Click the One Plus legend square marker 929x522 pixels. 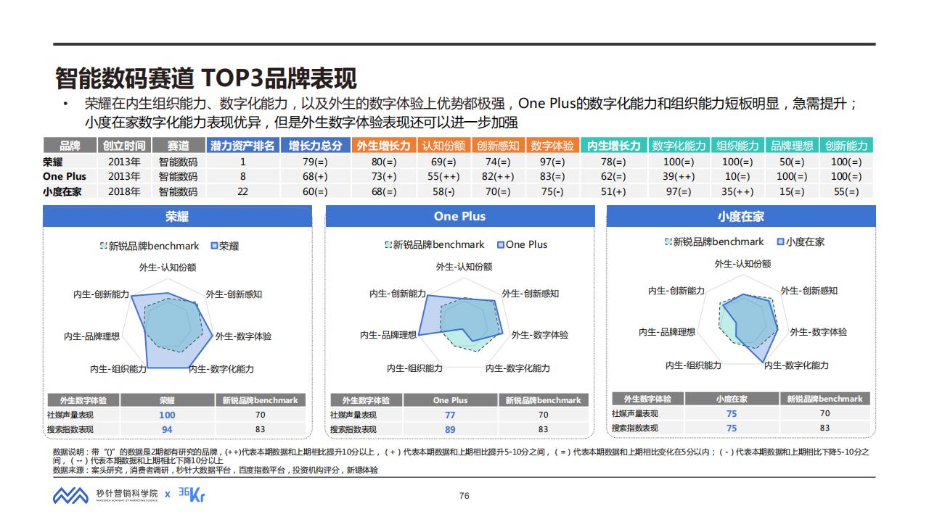[501, 245]
